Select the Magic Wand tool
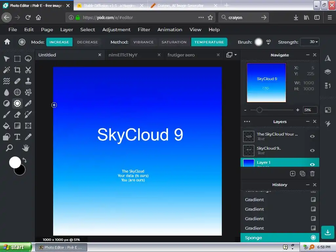Image resolution: width=336 pixels, height=252 pixels. [x=7, y=70]
